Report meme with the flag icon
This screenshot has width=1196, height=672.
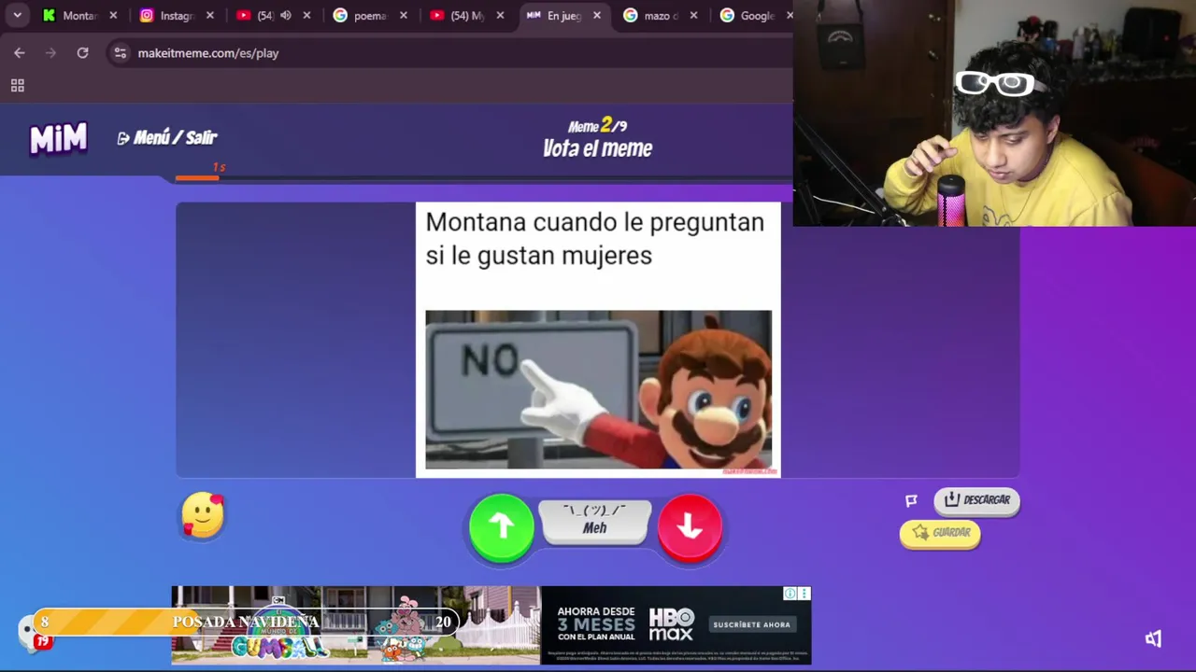click(x=911, y=500)
